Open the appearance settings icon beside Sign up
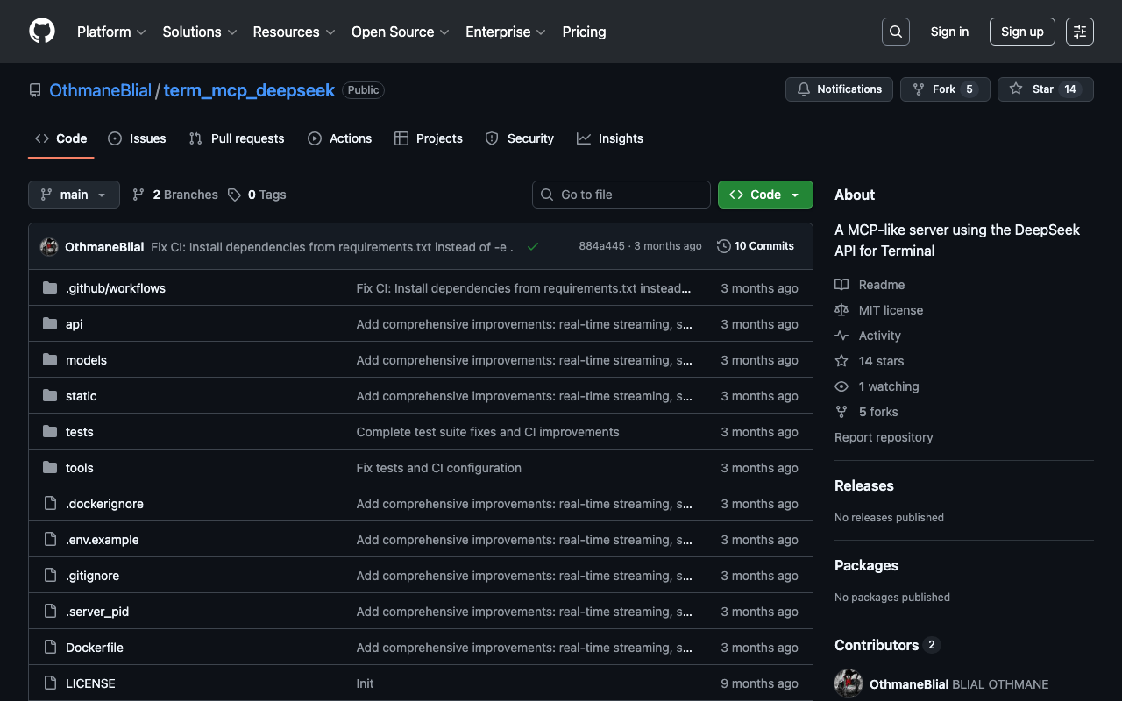Screen dimensions: 1122x701 (1079, 32)
